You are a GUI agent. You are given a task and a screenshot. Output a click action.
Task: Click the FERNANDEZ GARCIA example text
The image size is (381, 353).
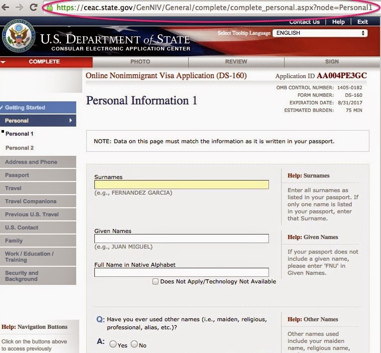coord(133,193)
